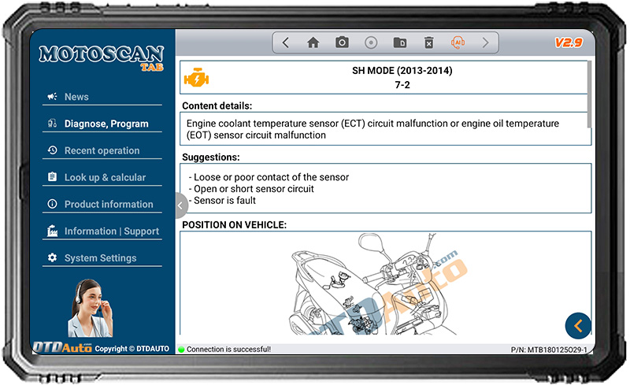Click the Product information info icon
630x385 pixels.
(52, 204)
